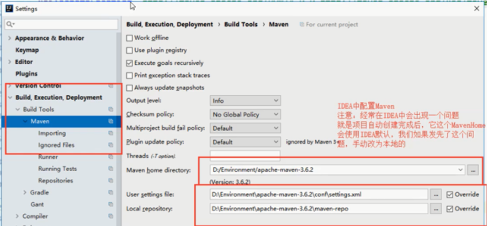Screen dimensions: 488x226
Task: Browse for User settings file
Action: [436, 195]
